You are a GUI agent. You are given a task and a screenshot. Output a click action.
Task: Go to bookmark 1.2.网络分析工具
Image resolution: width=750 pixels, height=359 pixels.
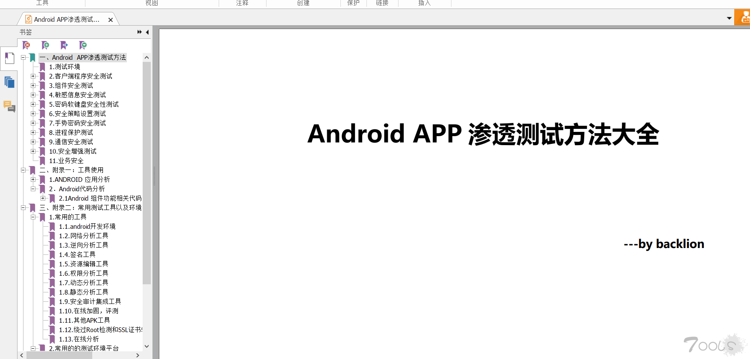coord(84,236)
